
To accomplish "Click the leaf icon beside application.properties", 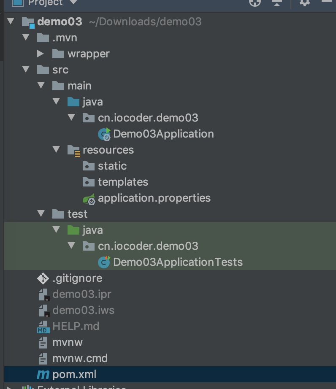I will (x=89, y=198).
